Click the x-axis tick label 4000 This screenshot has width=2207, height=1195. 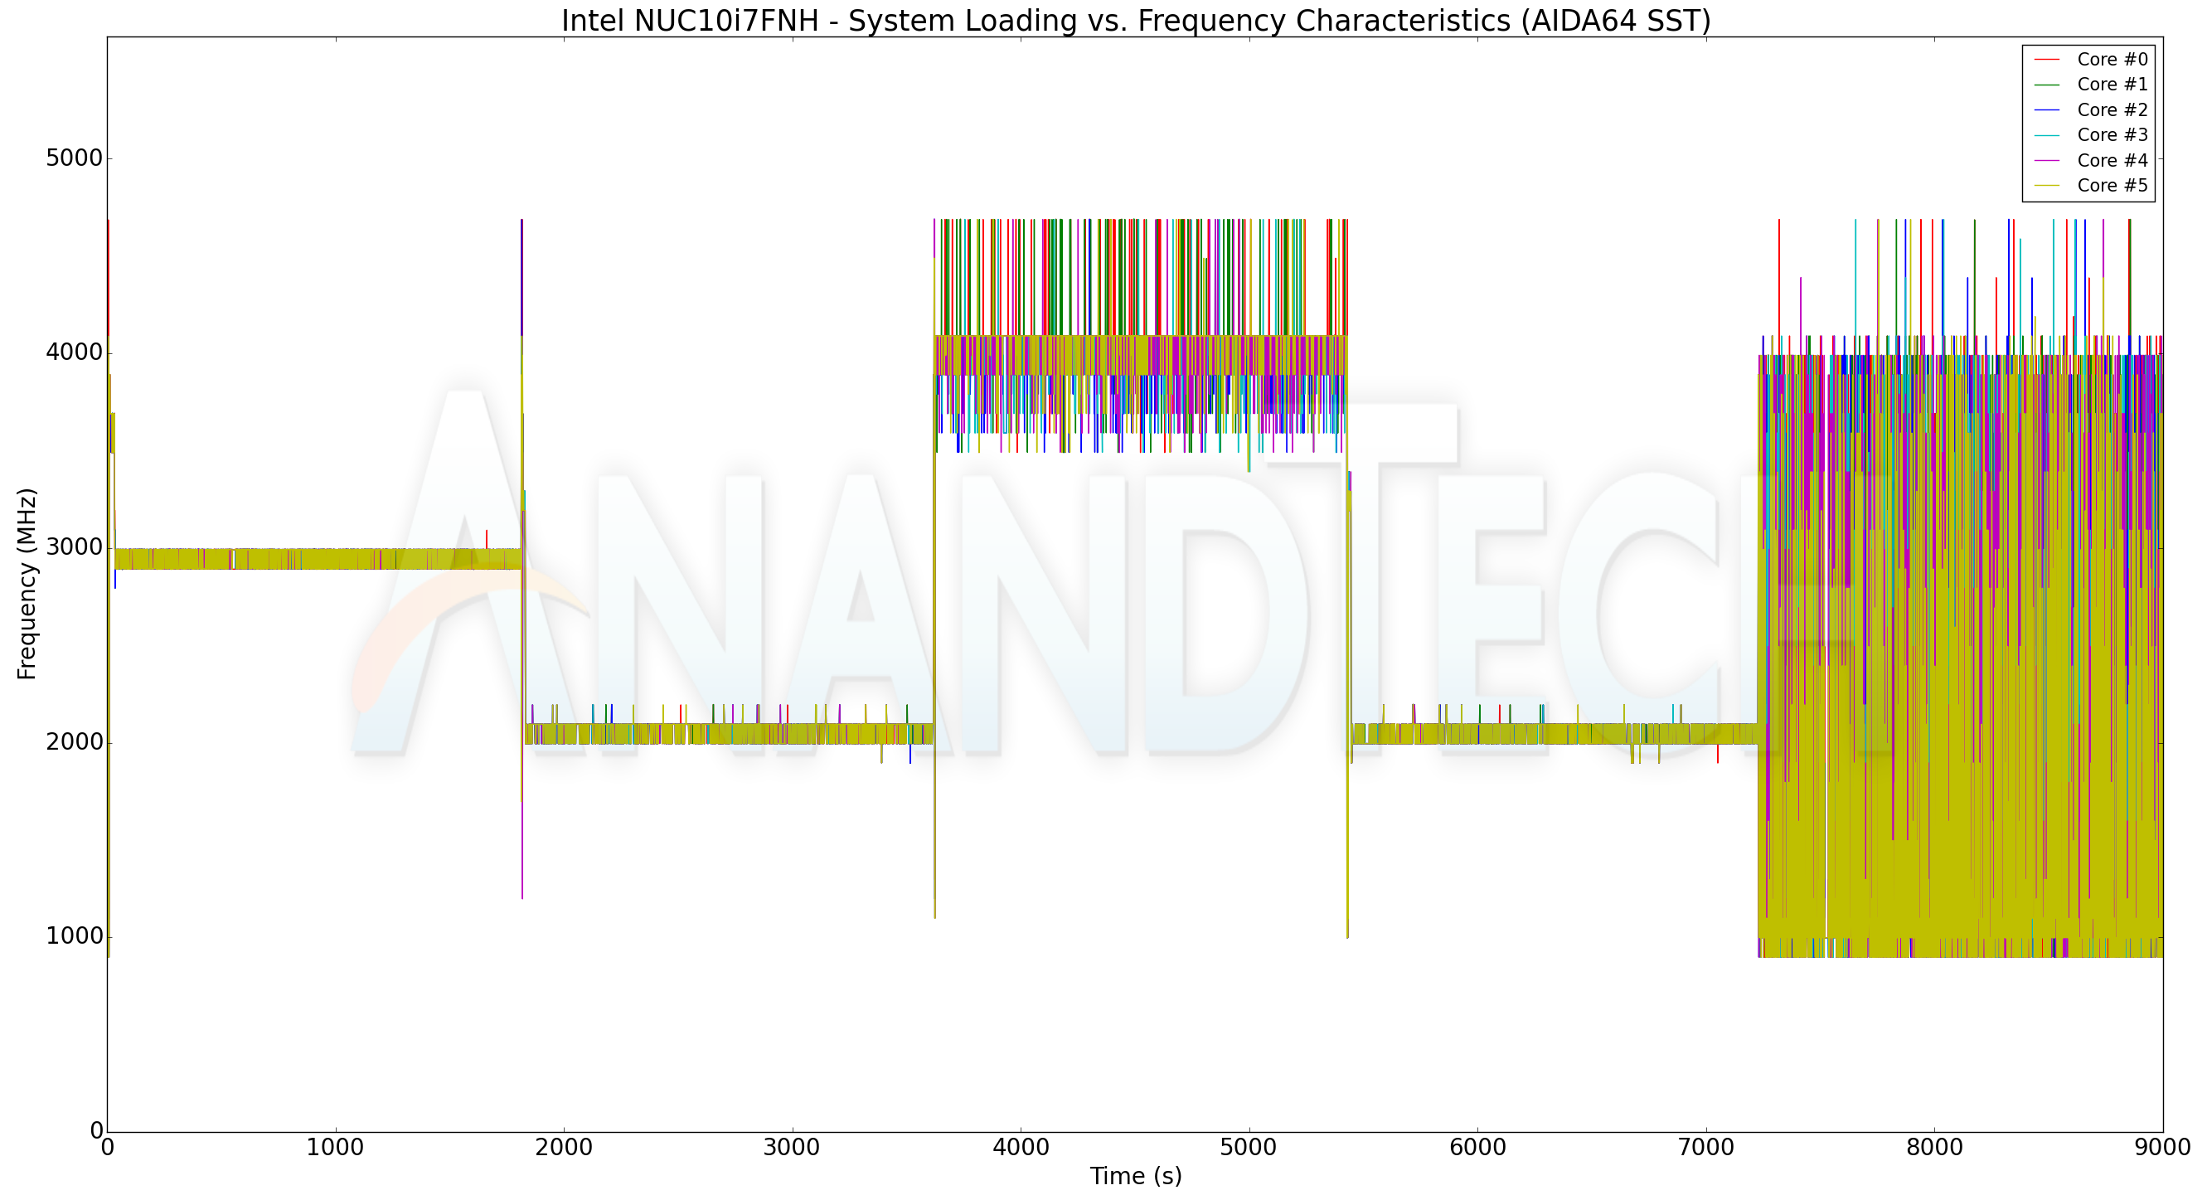(1021, 1147)
